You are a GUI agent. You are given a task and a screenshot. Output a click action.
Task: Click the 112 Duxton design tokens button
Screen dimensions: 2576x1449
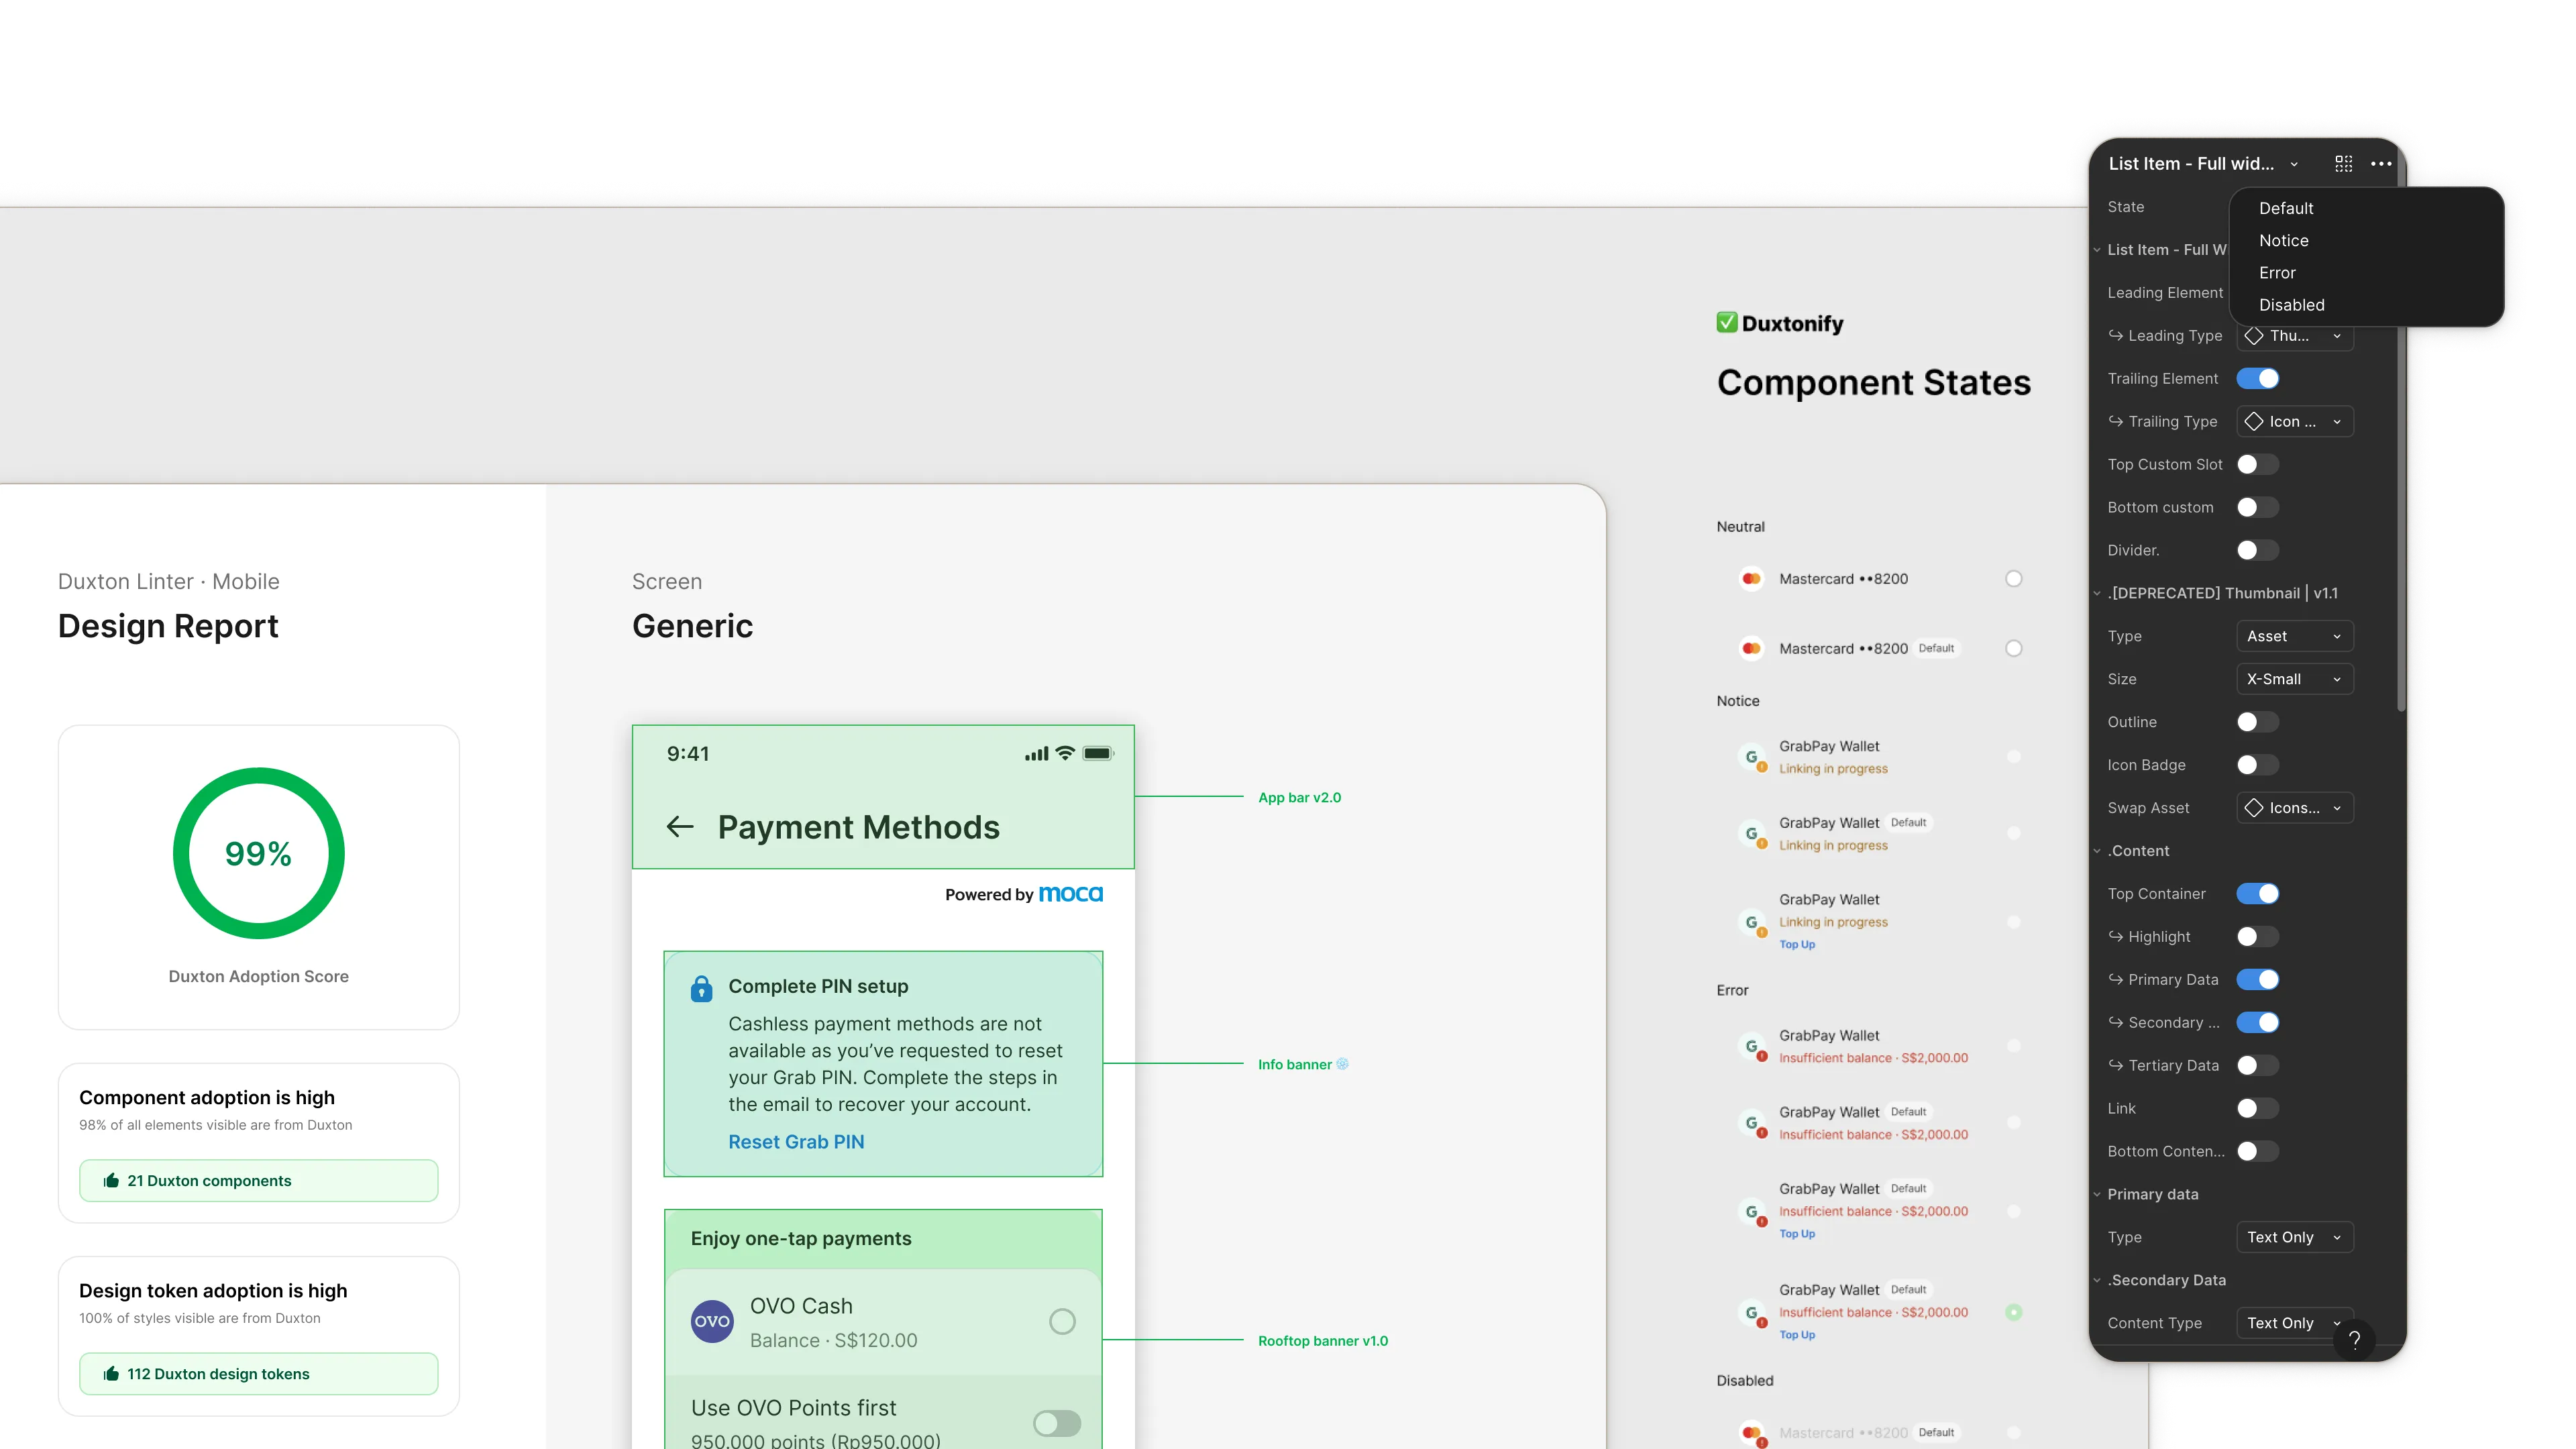pos(258,1373)
